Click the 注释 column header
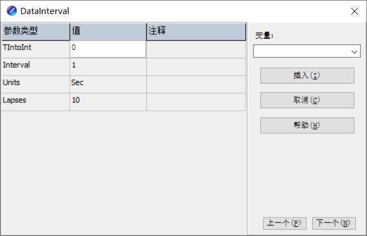 tap(195, 31)
